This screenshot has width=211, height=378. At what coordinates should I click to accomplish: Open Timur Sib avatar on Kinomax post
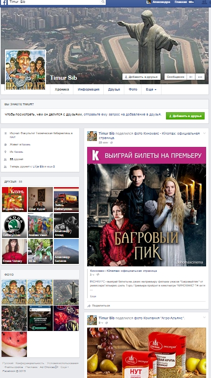(92, 136)
